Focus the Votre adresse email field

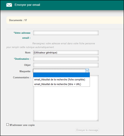pyautogui.click(x=66, y=33)
